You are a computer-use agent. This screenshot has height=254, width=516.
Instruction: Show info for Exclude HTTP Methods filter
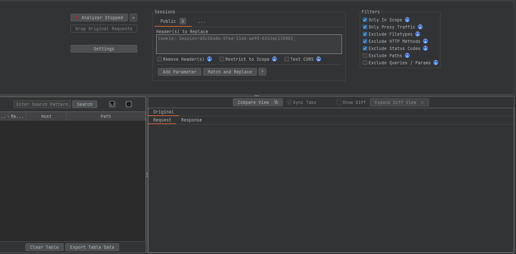pos(425,41)
